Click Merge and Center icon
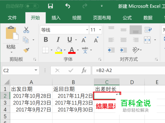Image resolution: width=165 pixels, height=123 pixels. point(147,40)
